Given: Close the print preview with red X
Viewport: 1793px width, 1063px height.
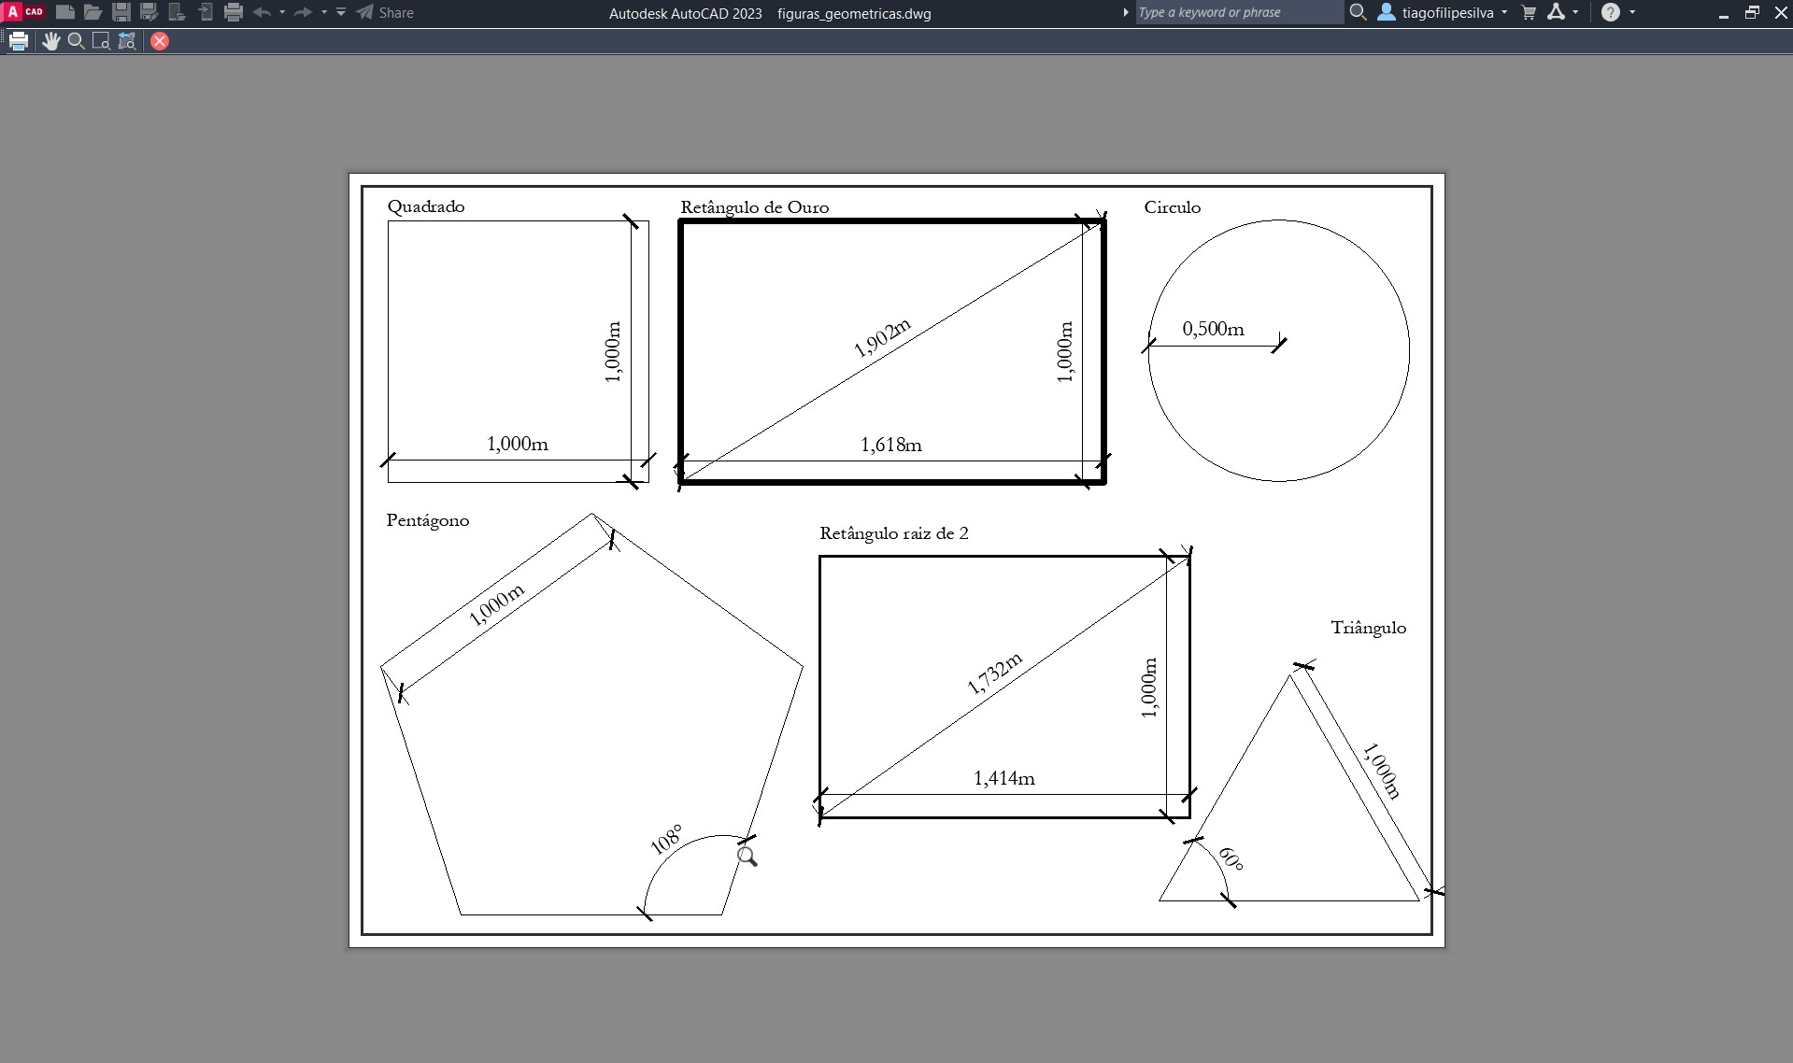Looking at the screenshot, I should coord(160,41).
